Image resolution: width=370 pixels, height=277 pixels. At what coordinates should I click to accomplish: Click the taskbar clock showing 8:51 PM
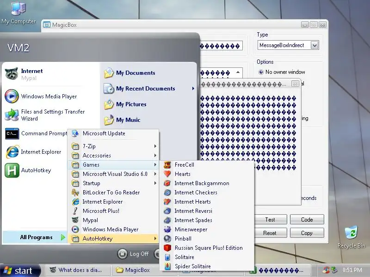pos(352,270)
